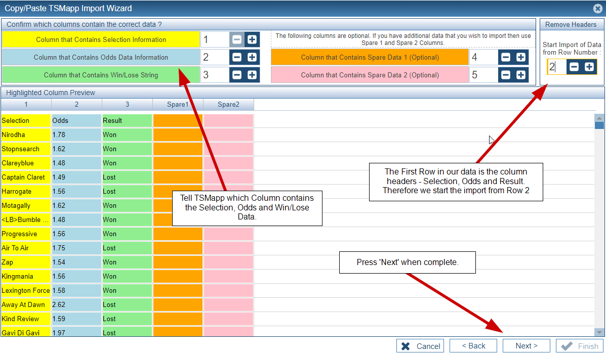Click the 1.78 odds value for Nirodha

tap(76, 135)
